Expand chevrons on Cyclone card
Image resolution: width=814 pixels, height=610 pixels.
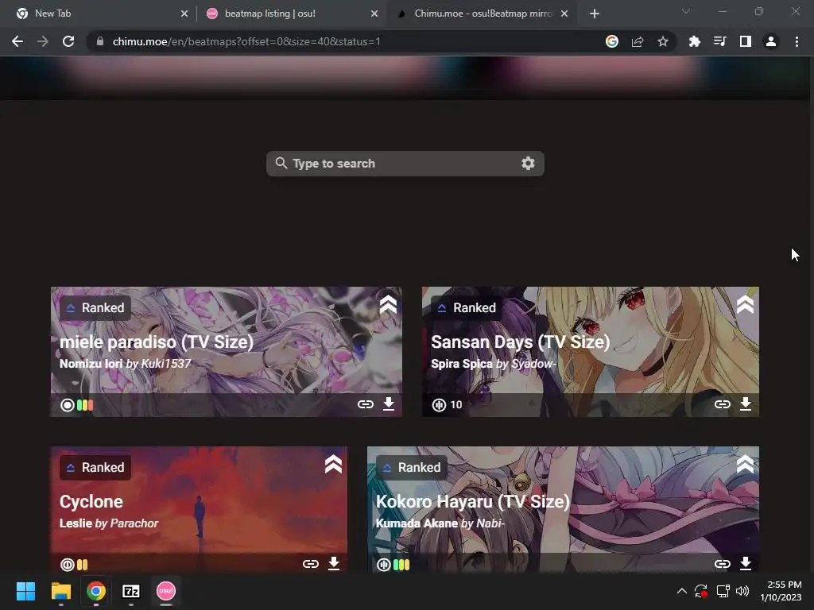pos(333,464)
